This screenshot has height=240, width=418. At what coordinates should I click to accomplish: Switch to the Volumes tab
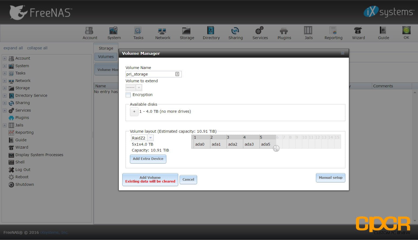(106, 57)
